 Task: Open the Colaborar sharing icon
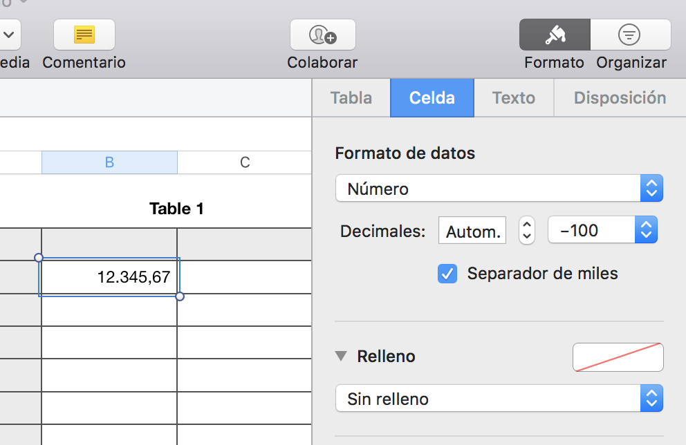(x=322, y=35)
